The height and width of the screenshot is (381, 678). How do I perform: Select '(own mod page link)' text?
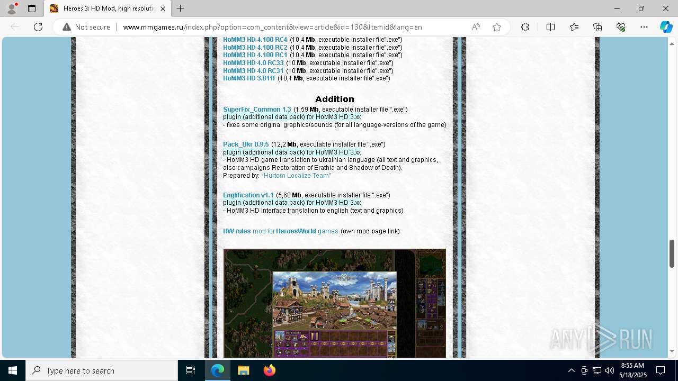tap(370, 231)
